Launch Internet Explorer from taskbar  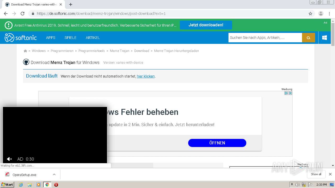pyautogui.click(x=21, y=185)
